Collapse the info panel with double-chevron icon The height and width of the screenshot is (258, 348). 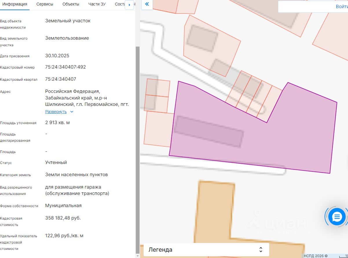tap(147, 4)
